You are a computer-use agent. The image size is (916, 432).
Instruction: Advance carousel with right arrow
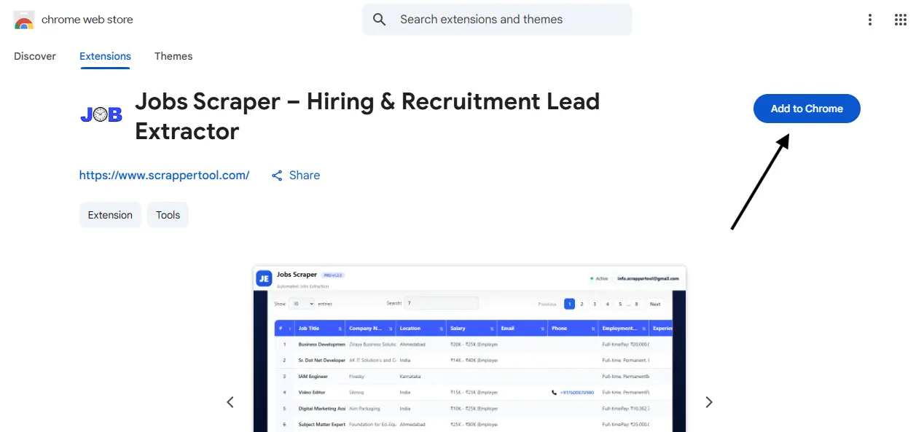point(708,401)
